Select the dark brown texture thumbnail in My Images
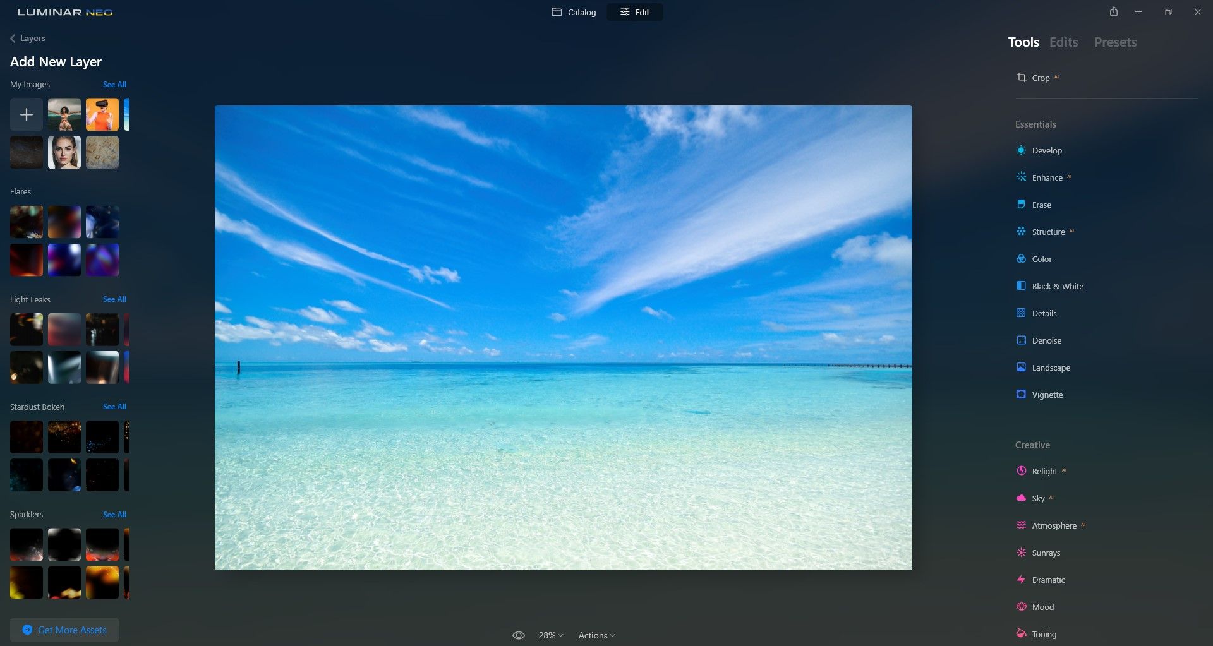The height and width of the screenshot is (646, 1213). (x=27, y=152)
